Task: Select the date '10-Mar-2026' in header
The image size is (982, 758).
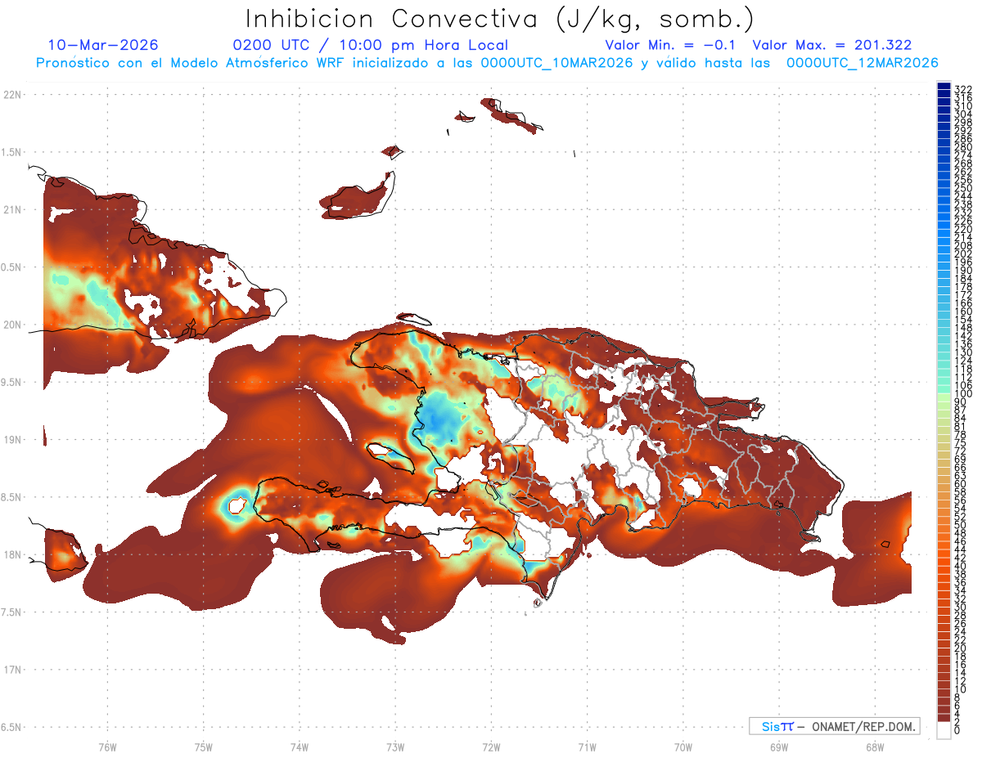Action: tap(103, 45)
